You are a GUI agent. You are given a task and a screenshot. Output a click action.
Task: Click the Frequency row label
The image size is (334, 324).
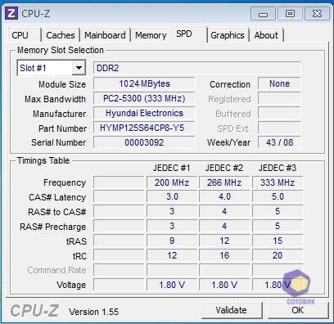[x=65, y=182]
